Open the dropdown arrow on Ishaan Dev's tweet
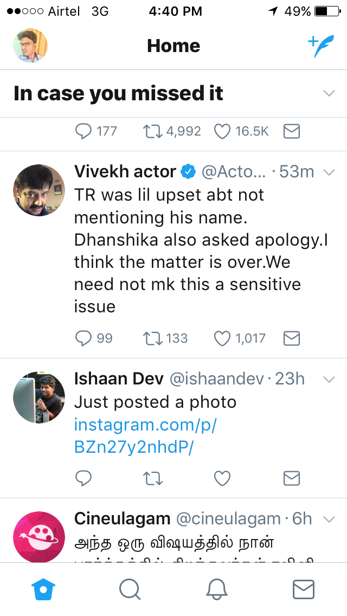 click(x=329, y=379)
